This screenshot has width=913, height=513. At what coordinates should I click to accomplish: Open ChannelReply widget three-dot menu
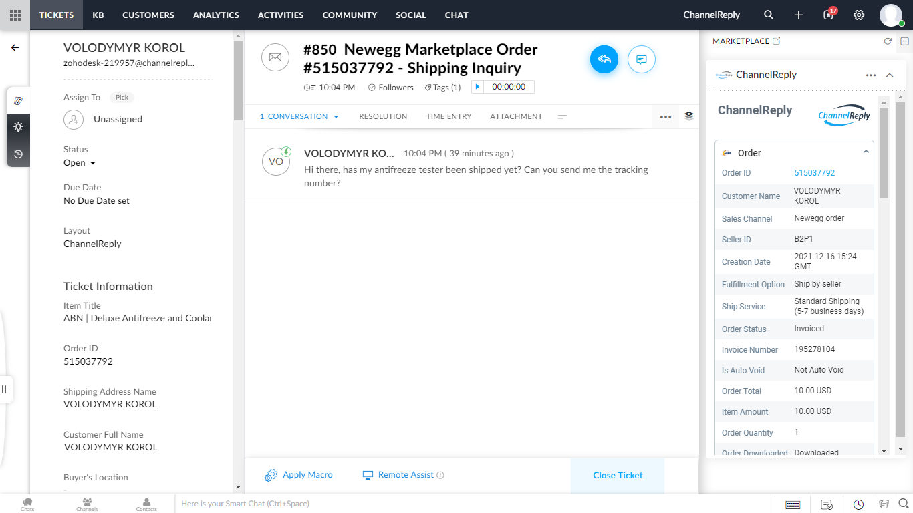[x=871, y=75]
